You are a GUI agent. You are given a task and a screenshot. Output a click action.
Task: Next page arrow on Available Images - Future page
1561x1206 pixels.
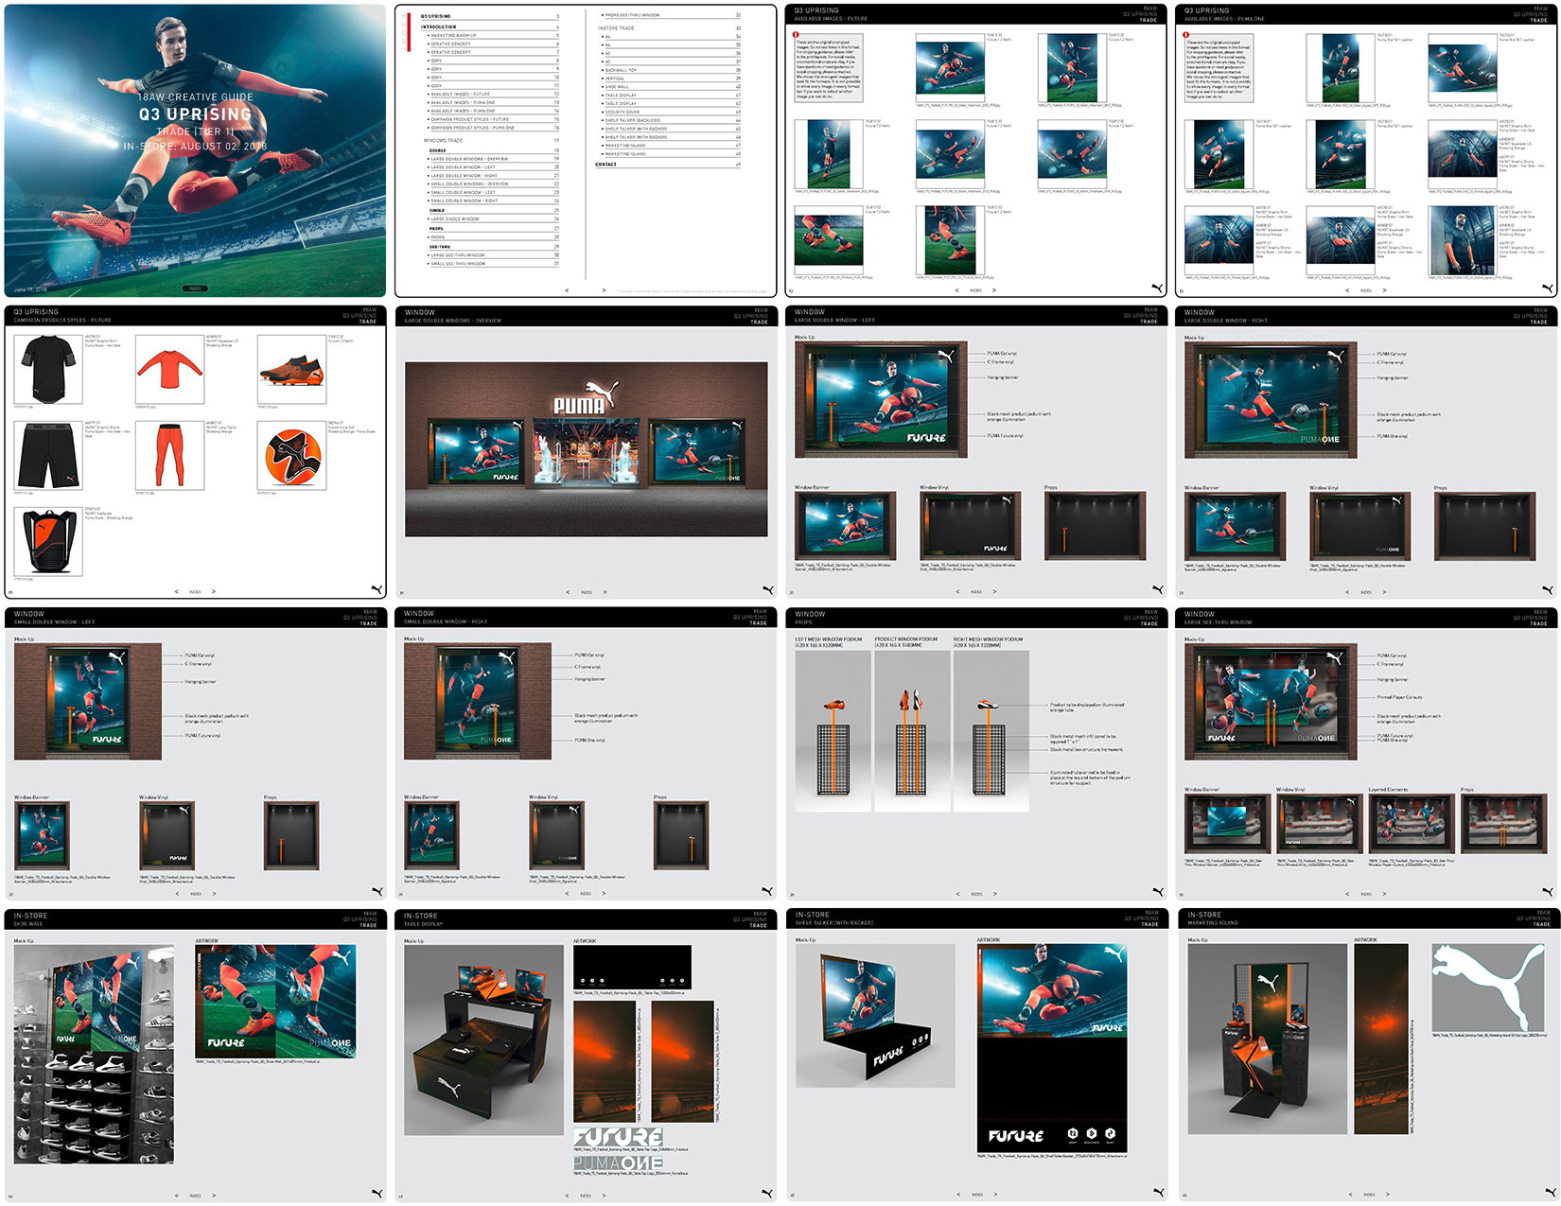tap(994, 290)
